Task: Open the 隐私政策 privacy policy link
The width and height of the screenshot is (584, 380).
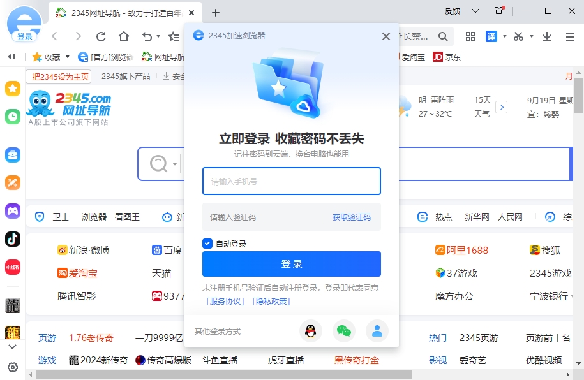Action: 271,301
